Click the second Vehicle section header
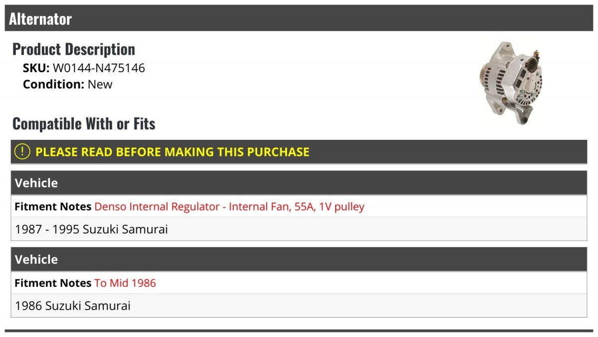598x337 pixels. pyautogui.click(x=299, y=259)
